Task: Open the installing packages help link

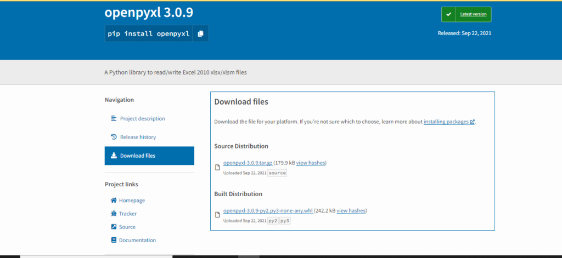Action: 446,122
